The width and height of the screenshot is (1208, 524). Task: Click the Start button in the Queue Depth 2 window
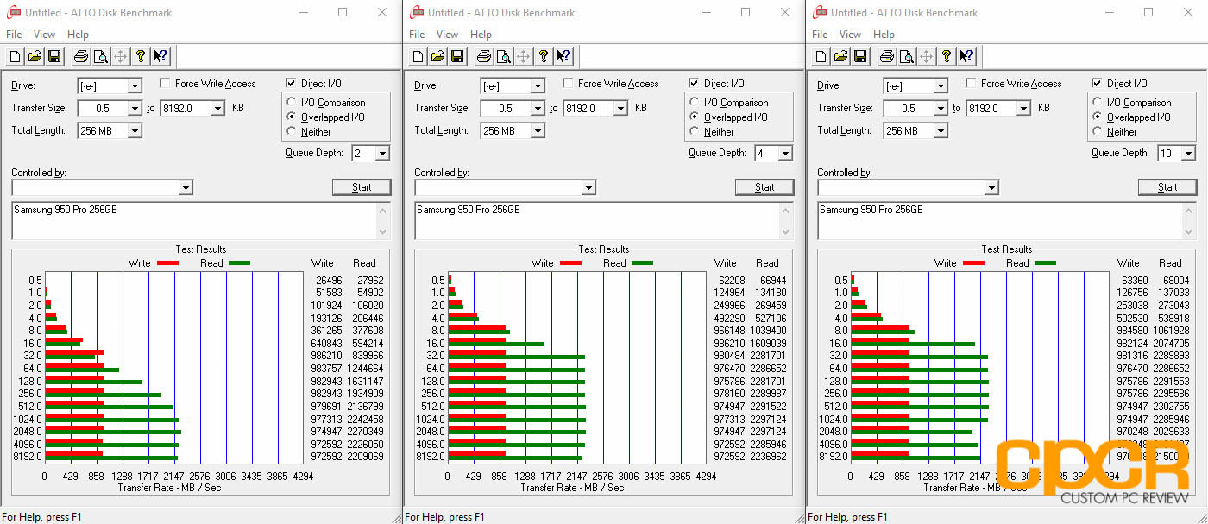(x=362, y=187)
